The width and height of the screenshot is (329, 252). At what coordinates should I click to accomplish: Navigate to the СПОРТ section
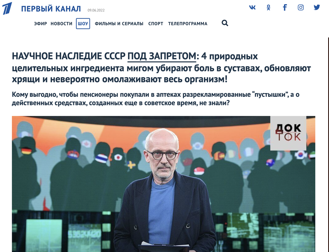156,24
